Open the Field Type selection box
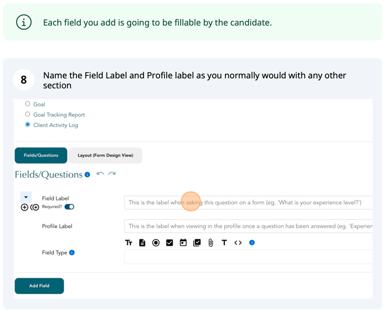Image resolution: width=384 pixels, height=312 pixels. (248, 257)
